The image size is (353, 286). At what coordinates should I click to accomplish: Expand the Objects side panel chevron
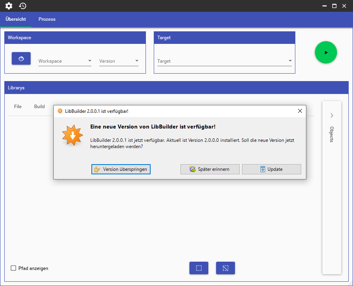pyautogui.click(x=332, y=116)
